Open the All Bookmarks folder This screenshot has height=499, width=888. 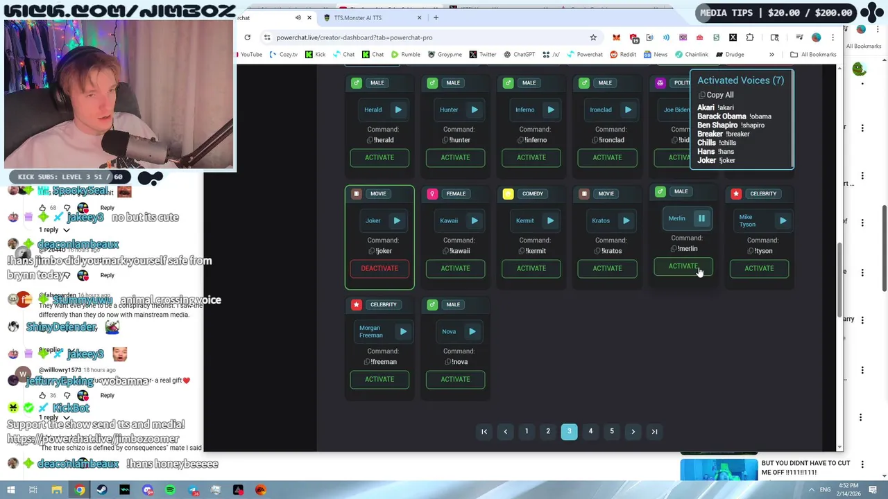pos(813,55)
